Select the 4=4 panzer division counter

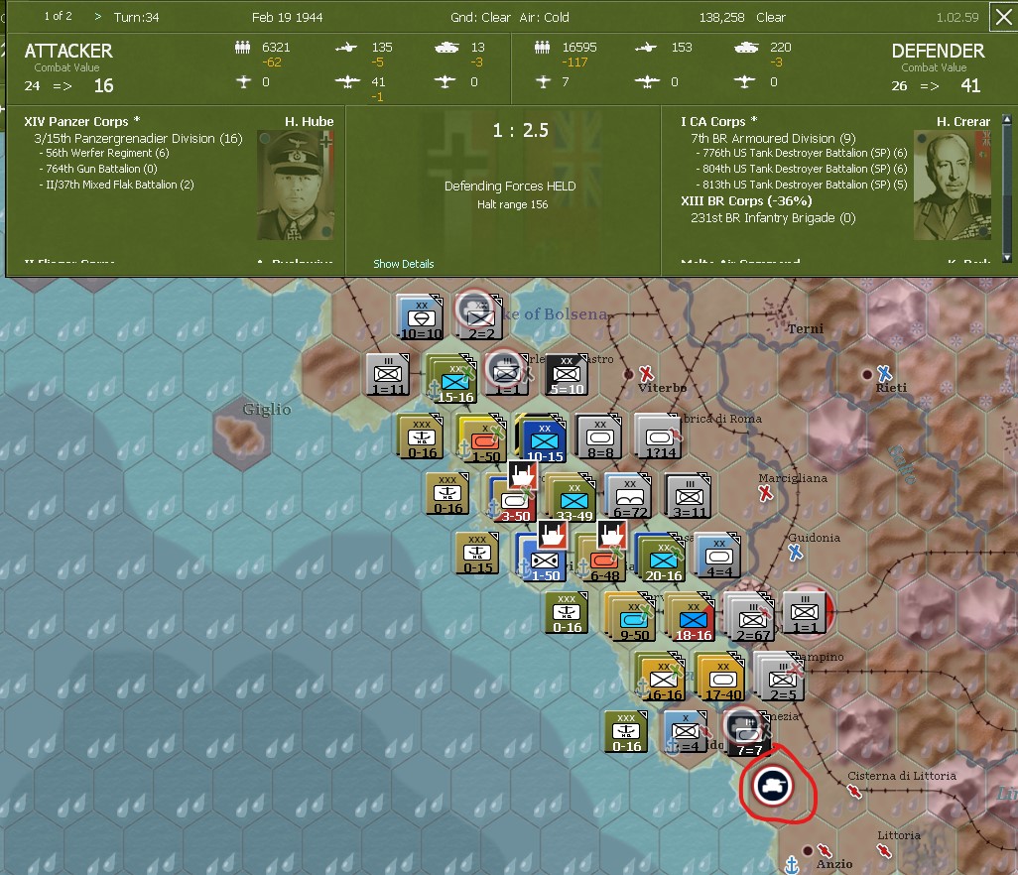click(x=718, y=557)
